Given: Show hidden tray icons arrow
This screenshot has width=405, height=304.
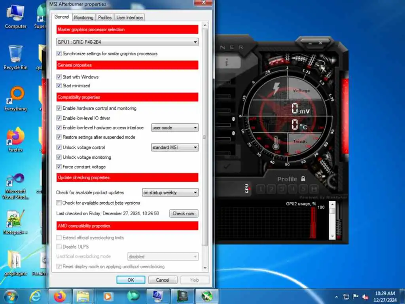Looking at the screenshot, I should 337,297.
